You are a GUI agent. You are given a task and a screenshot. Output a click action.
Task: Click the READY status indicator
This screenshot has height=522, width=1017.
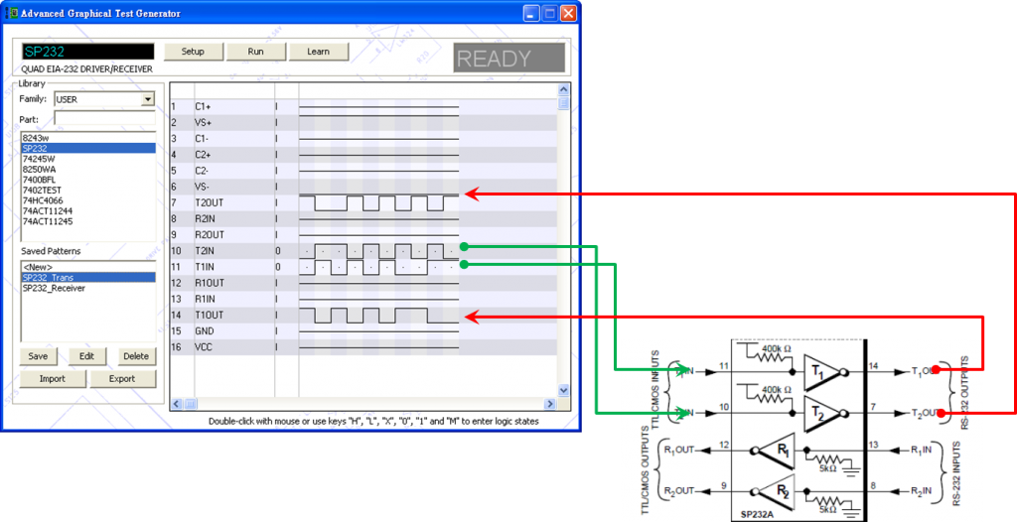509,59
